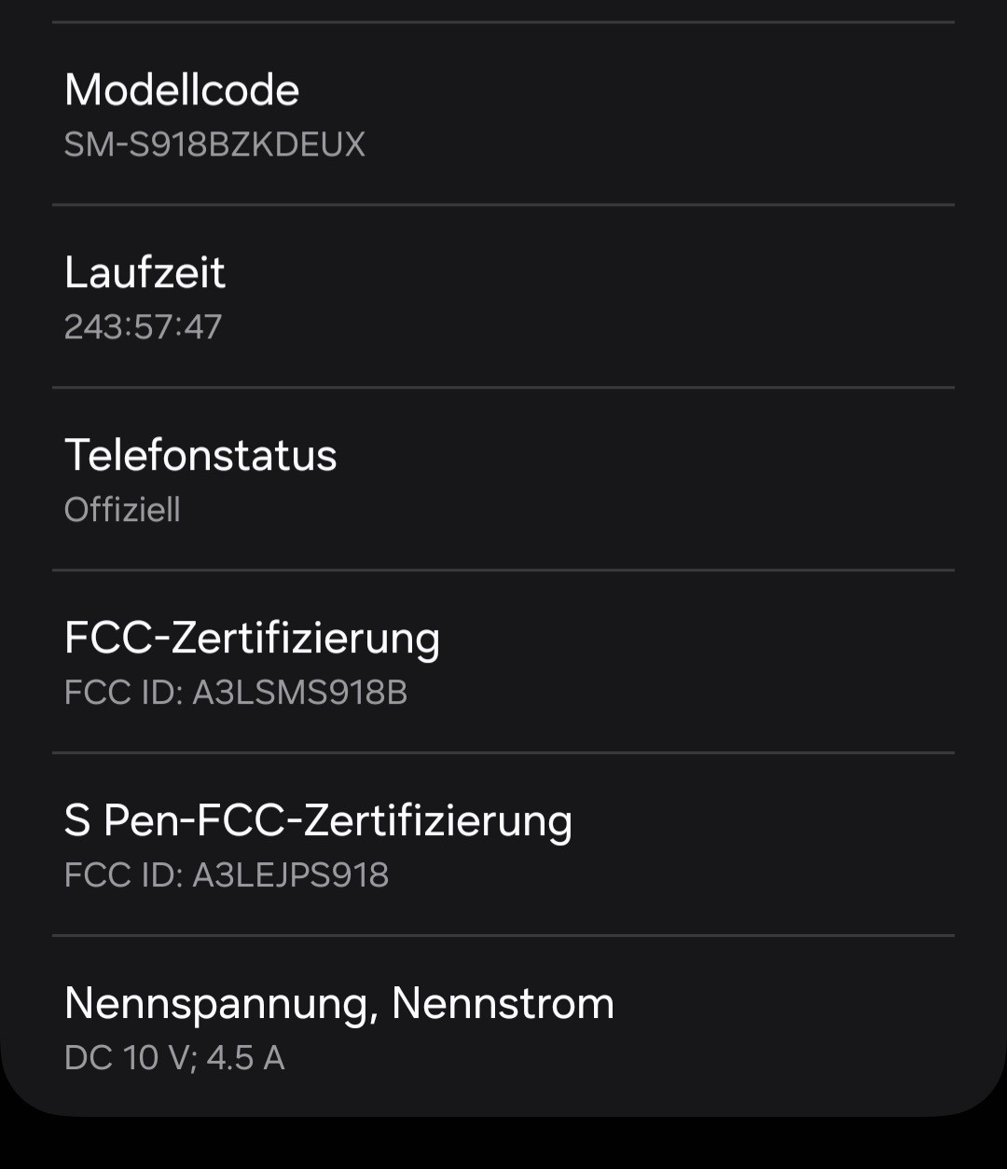Select the uptime value 243:57:47
The image size is (1007, 1169).
143,326
